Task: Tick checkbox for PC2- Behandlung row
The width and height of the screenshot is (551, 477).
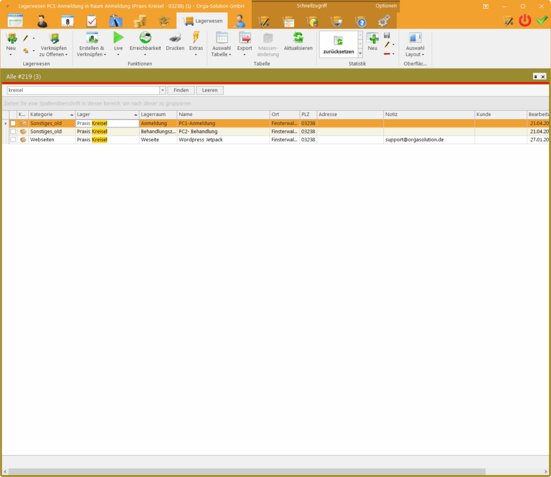Action: click(13, 131)
